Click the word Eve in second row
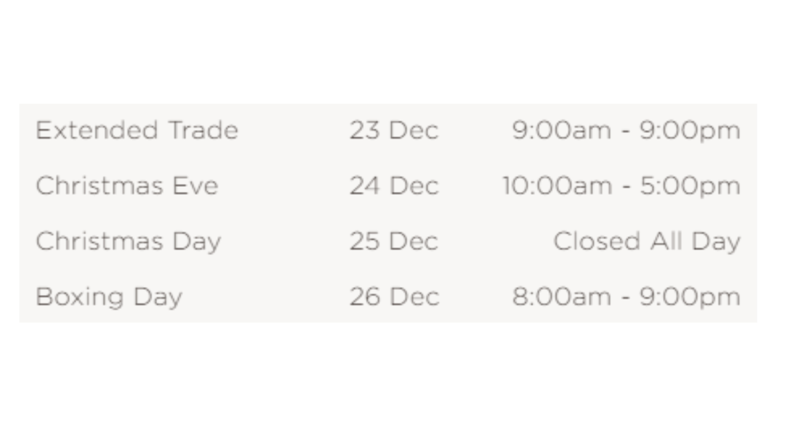 pos(196,186)
